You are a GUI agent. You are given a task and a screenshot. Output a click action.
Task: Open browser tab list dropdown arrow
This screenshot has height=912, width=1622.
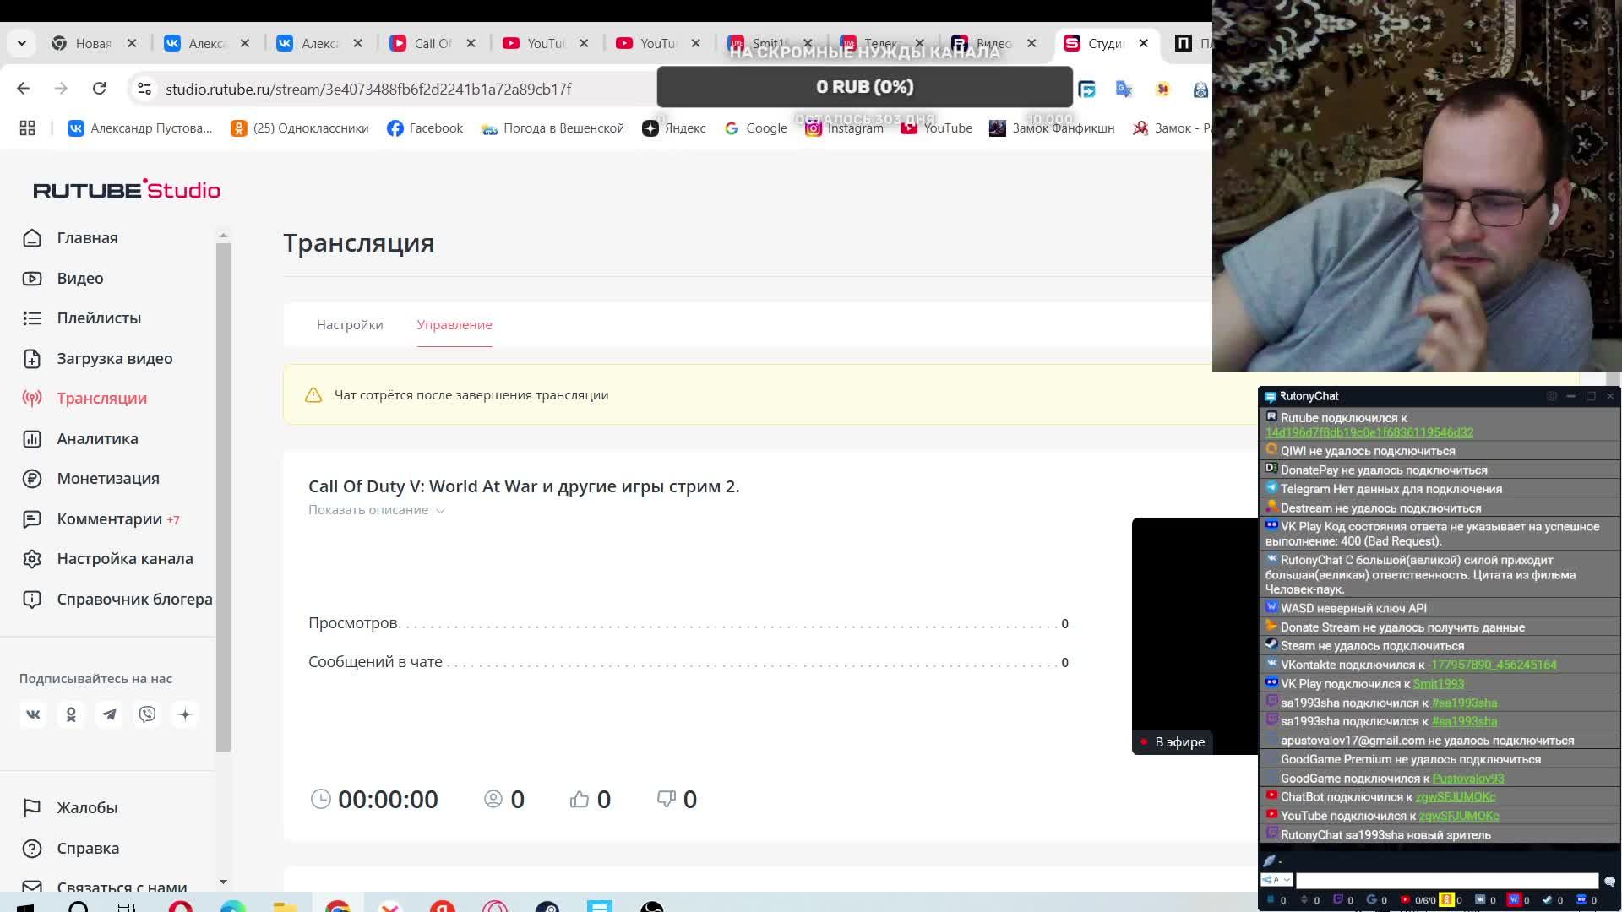[x=22, y=43]
